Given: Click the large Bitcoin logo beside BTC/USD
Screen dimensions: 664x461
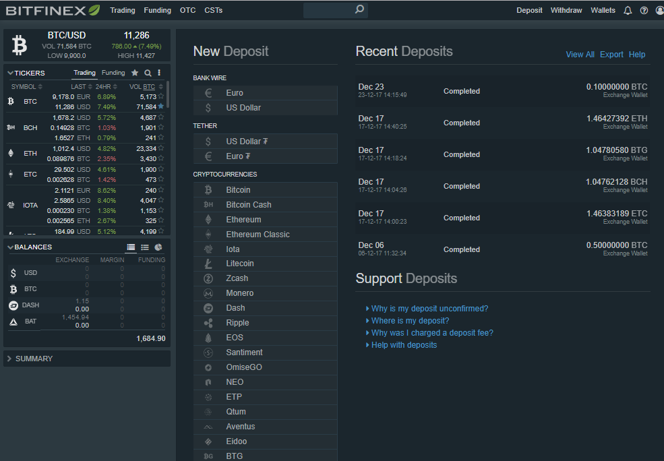Looking at the screenshot, I should [x=19, y=45].
